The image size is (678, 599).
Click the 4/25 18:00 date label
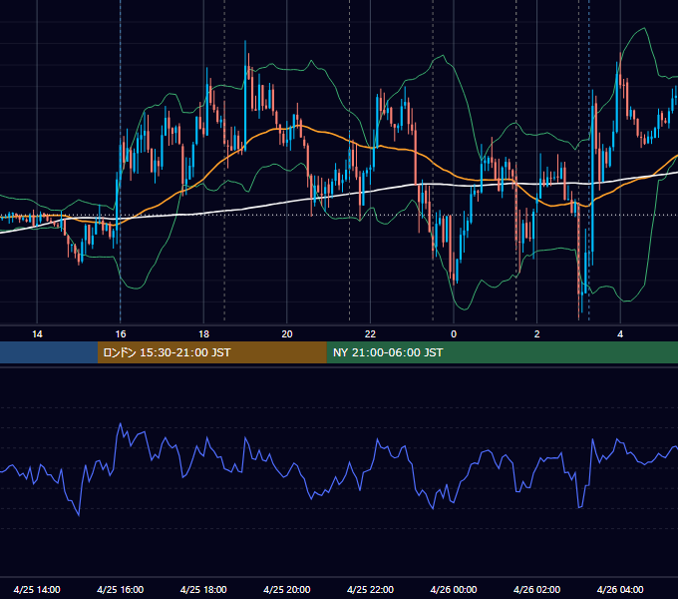[x=203, y=589]
